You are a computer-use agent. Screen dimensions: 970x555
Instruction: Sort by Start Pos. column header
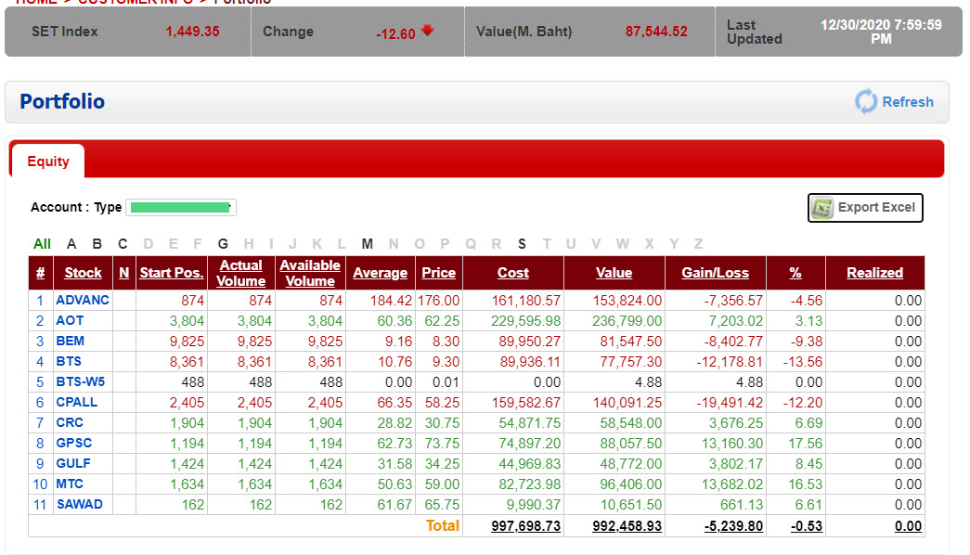(172, 273)
